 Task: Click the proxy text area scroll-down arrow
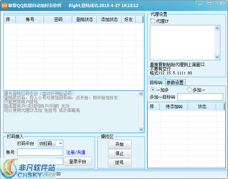pyautogui.click(x=217, y=57)
